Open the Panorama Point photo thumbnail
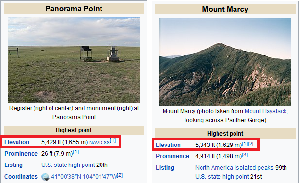 coord(74,60)
